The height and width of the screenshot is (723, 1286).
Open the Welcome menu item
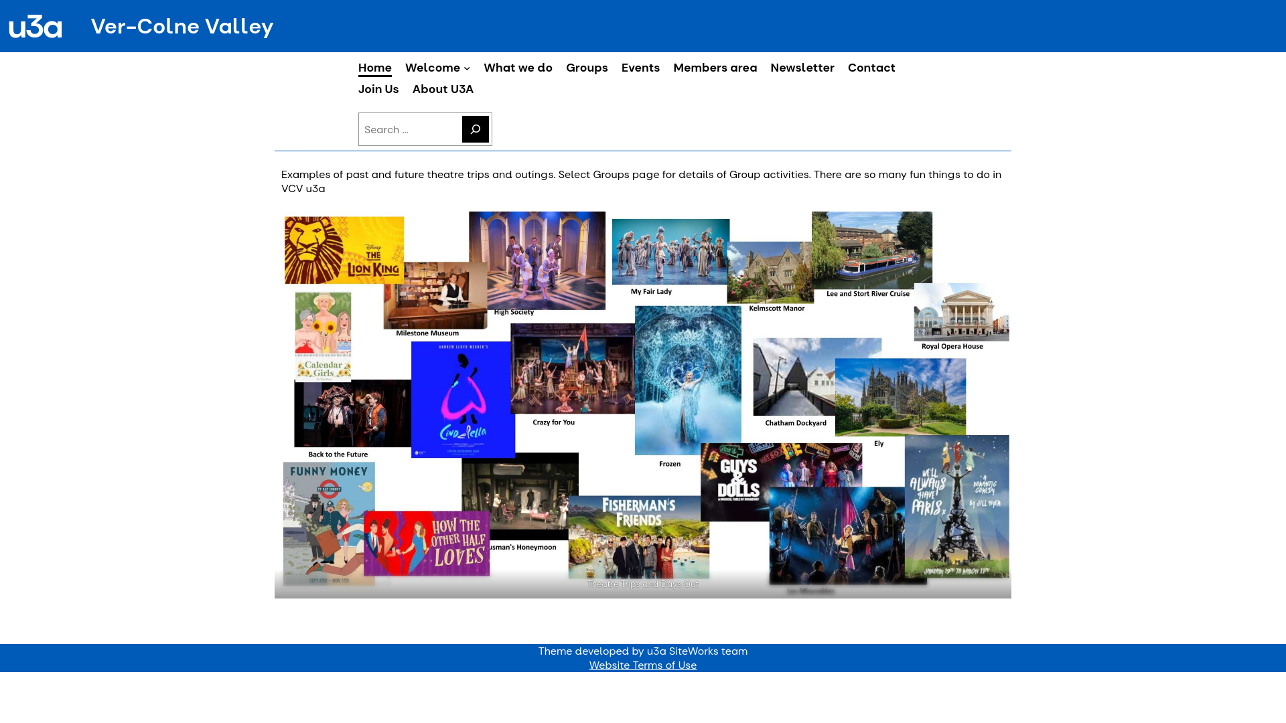click(x=433, y=68)
